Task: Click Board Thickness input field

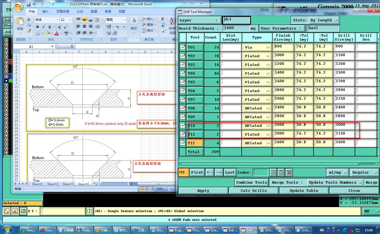Action: [236, 28]
